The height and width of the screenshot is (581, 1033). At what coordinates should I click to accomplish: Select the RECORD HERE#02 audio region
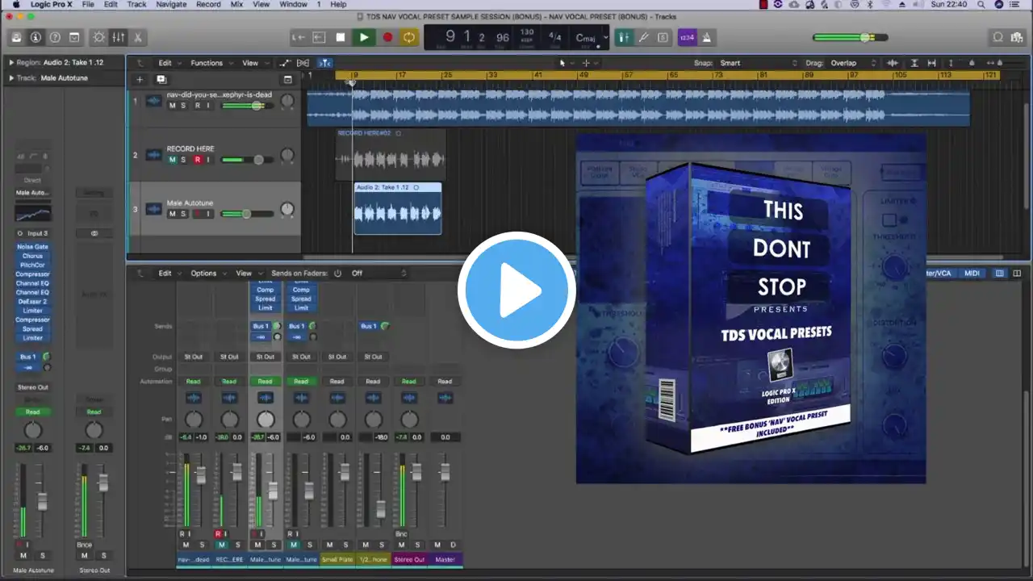pos(391,155)
